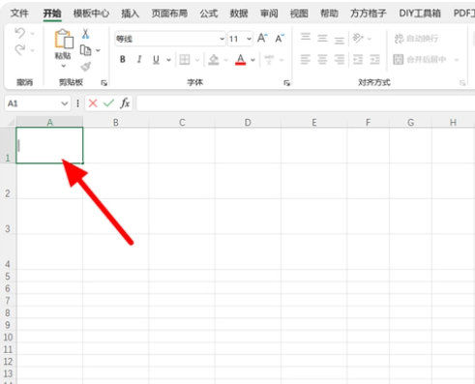
Task: Open the 公式 ribbon tab
Action: click(x=209, y=14)
